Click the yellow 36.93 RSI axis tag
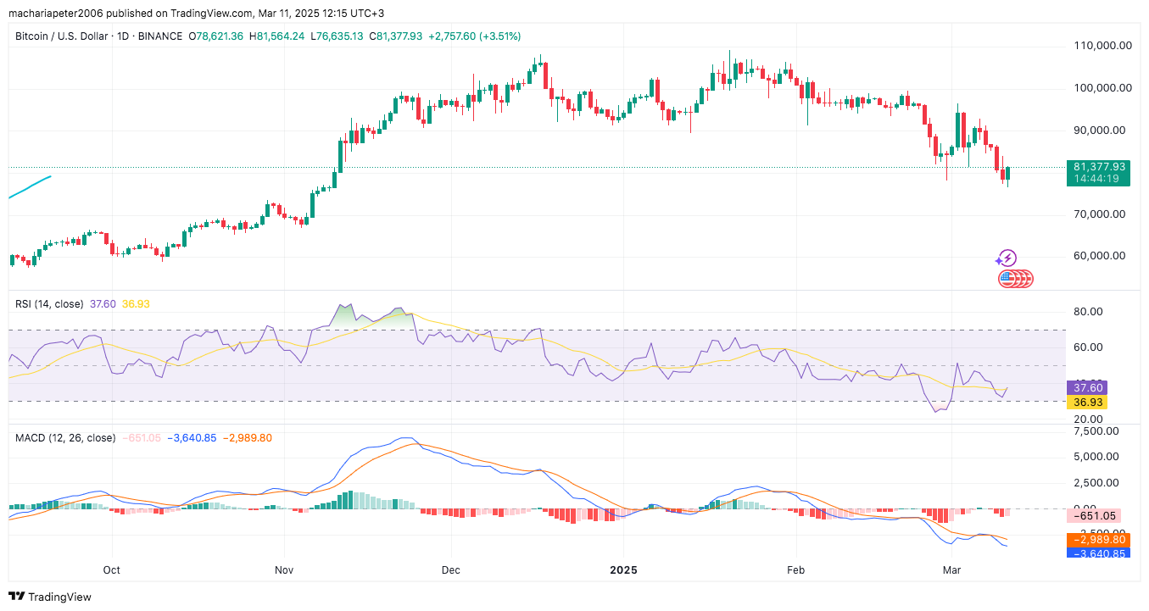Viewport: 1149px width, 611px height. tap(1086, 402)
